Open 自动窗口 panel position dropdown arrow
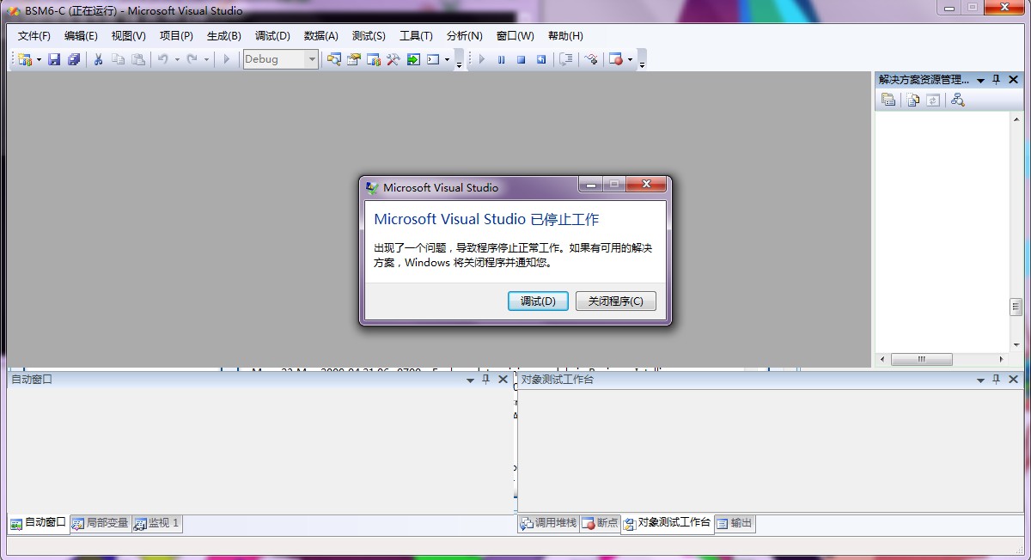 tap(470, 380)
